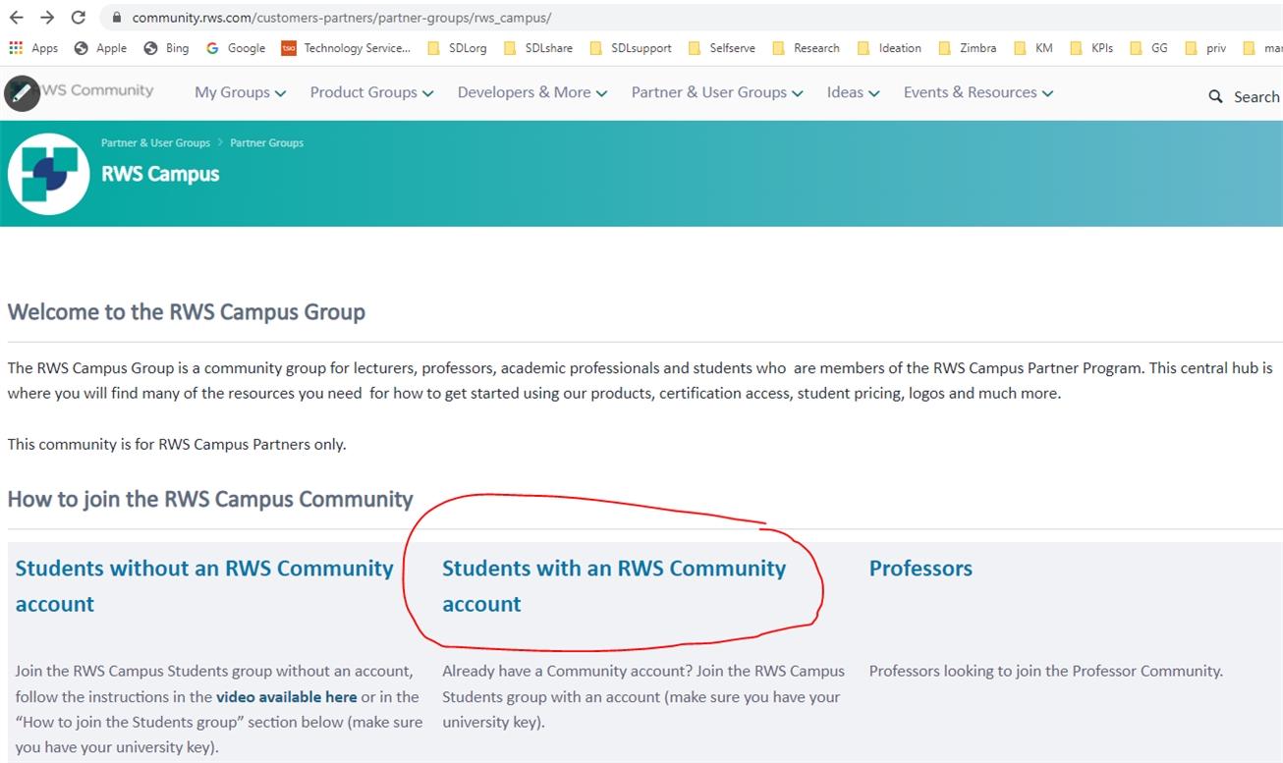Click the 'video available here' link

287,697
